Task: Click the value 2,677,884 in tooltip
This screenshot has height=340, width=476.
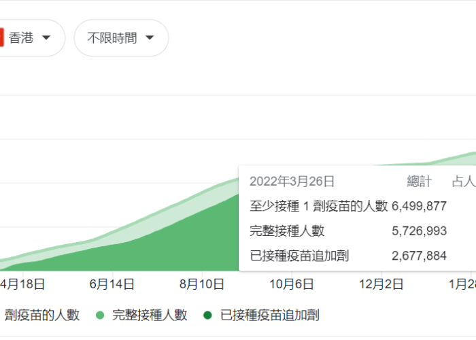Action: 420,256
